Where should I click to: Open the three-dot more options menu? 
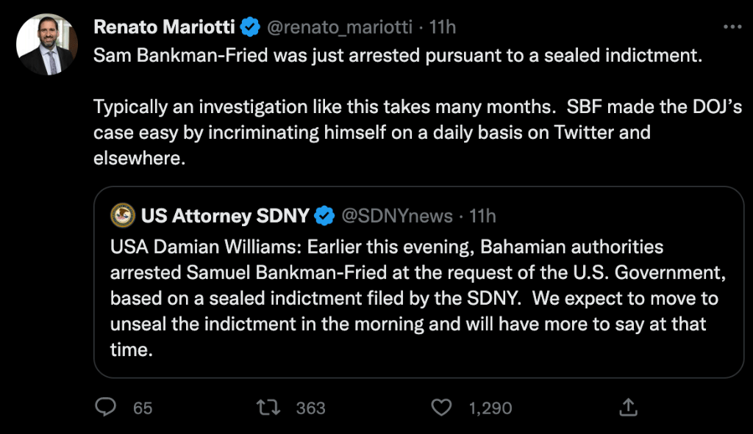click(732, 27)
